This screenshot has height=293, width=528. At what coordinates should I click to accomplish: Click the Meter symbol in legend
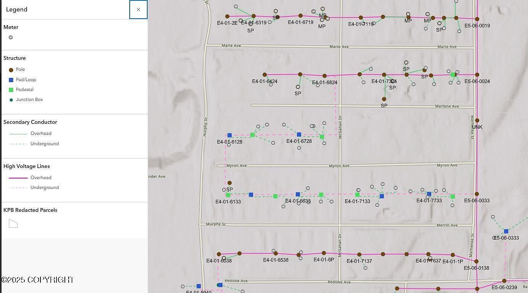11,37
